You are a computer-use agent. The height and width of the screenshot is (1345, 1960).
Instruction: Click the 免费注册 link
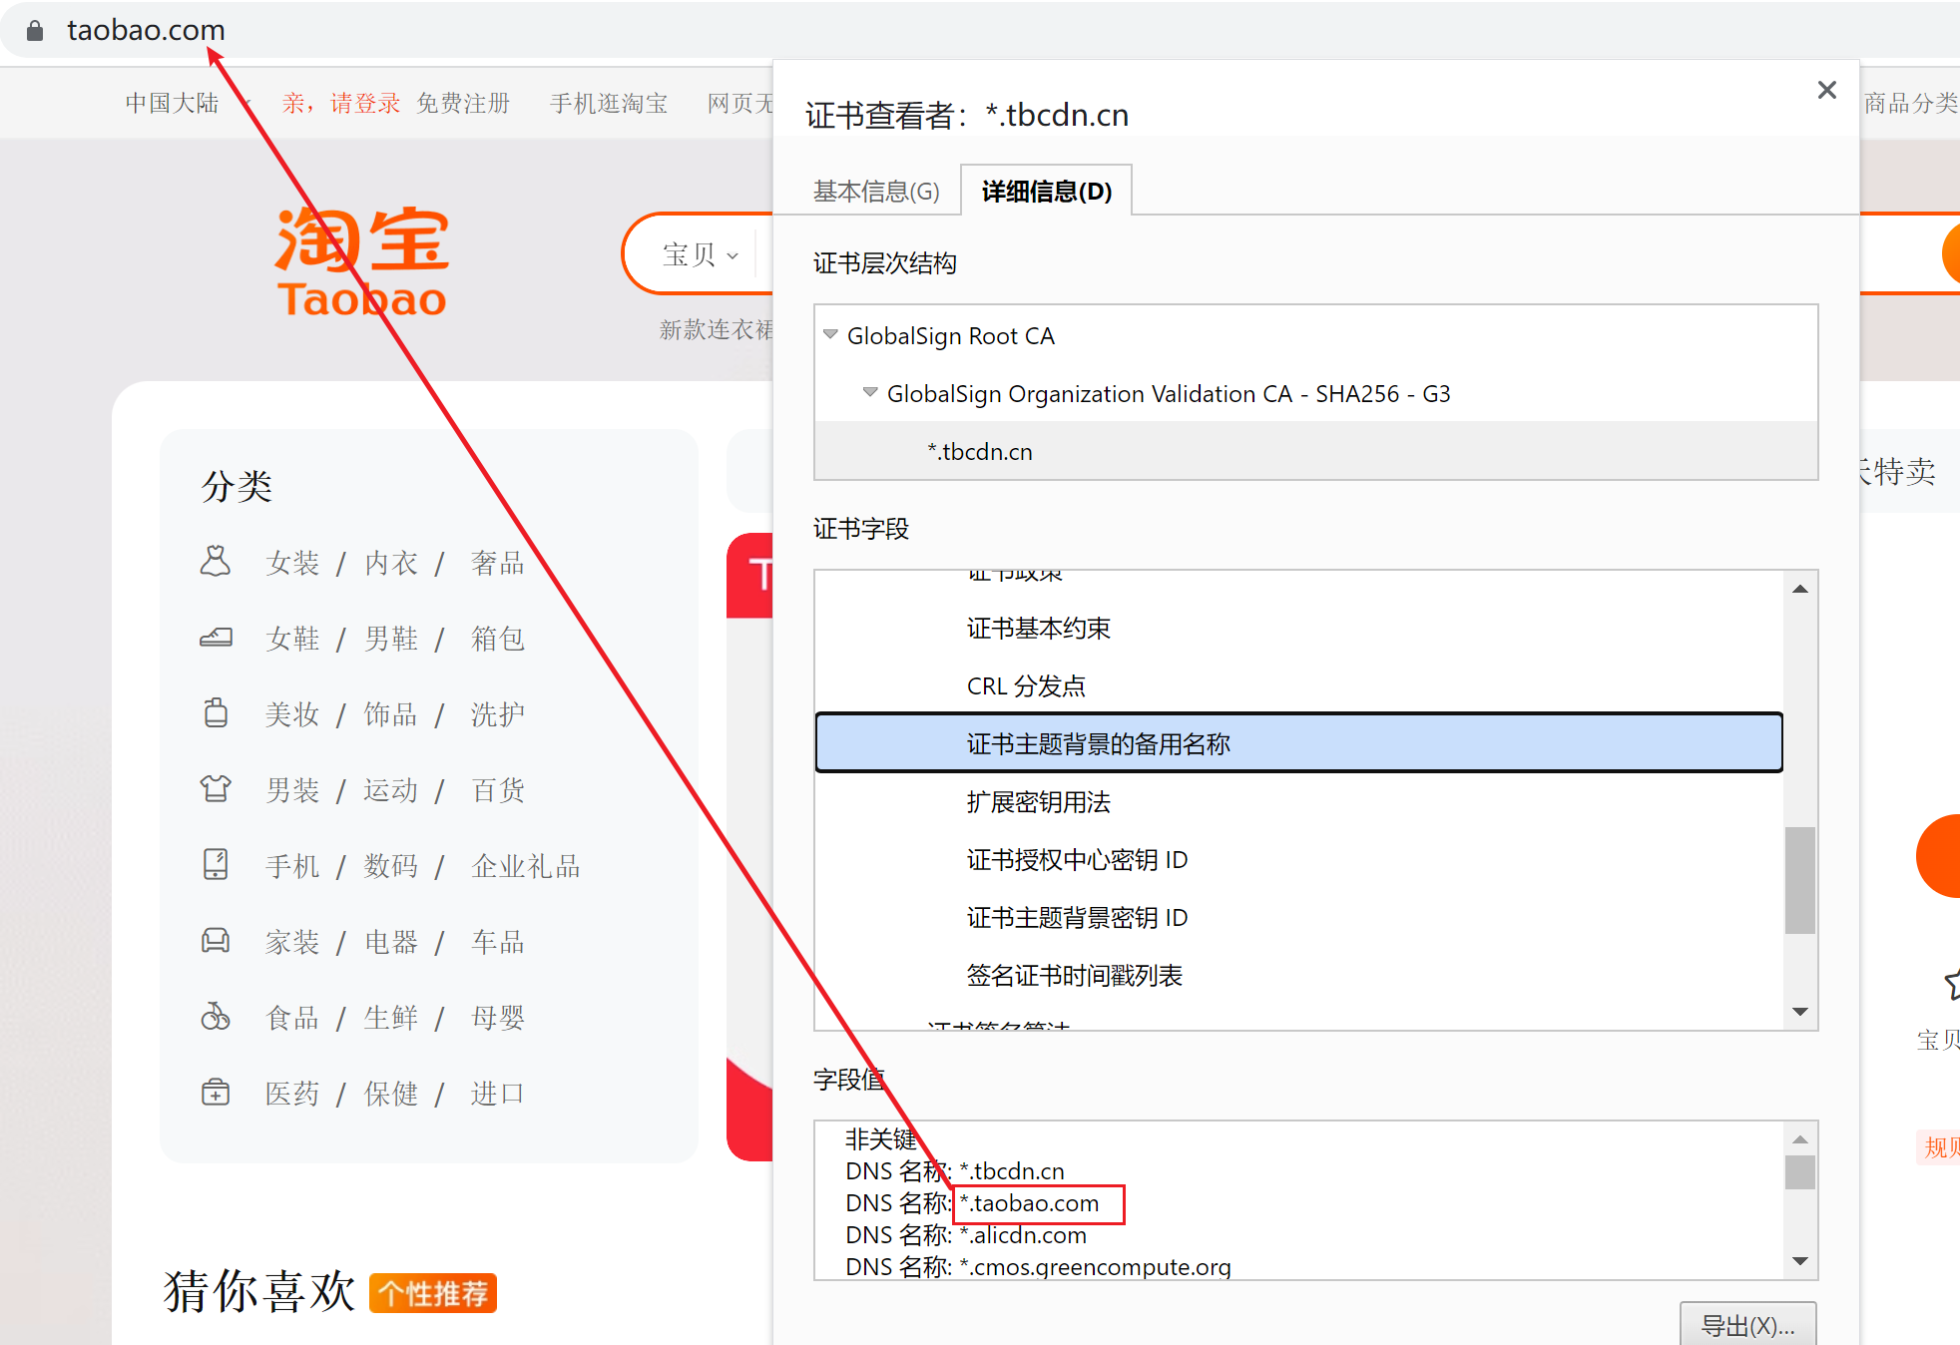click(463, 104)
